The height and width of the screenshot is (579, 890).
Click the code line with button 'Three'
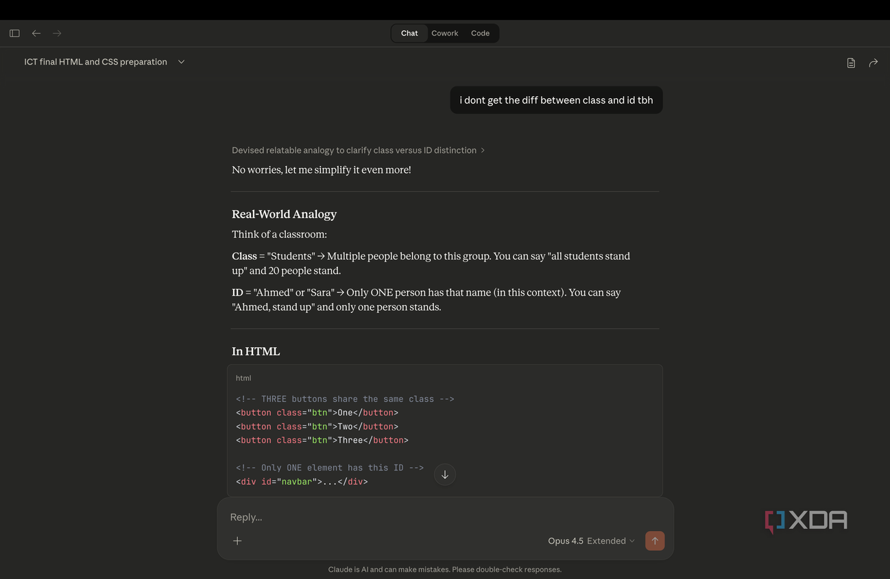click(322, 440)
